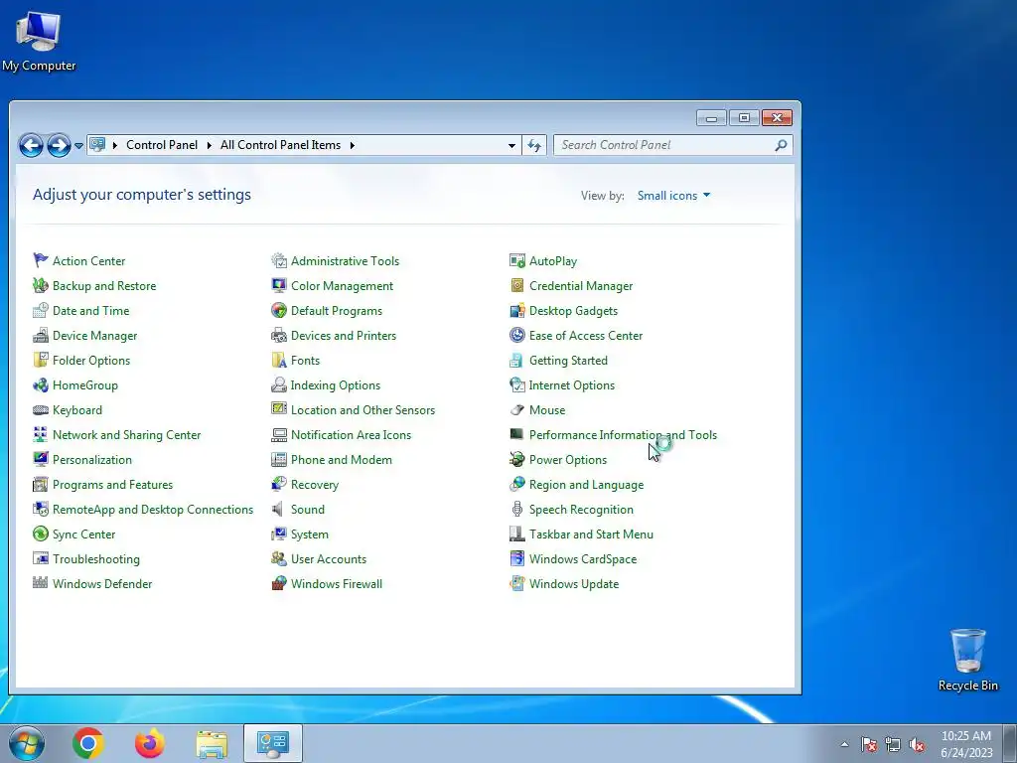Click the User Accounts icon
Viewport: 1017px width, 763px height.
click(x=279, y=558)
